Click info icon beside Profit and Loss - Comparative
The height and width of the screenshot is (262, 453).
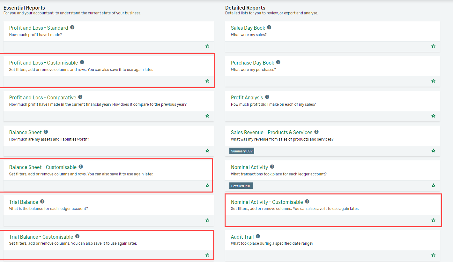point(80,97)
